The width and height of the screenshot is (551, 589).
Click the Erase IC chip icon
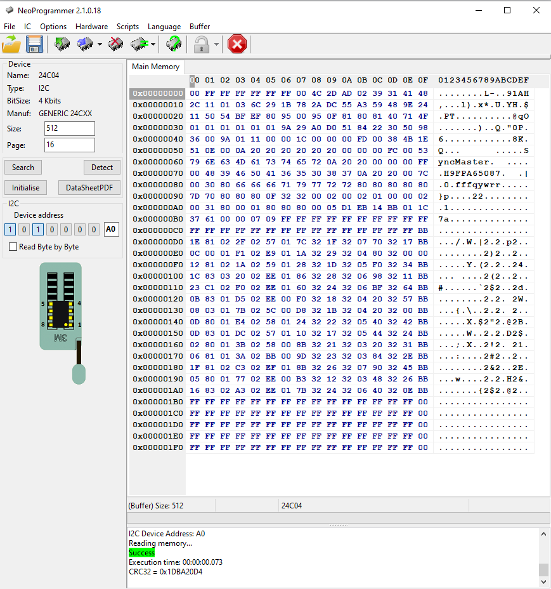tap(115, 44)
